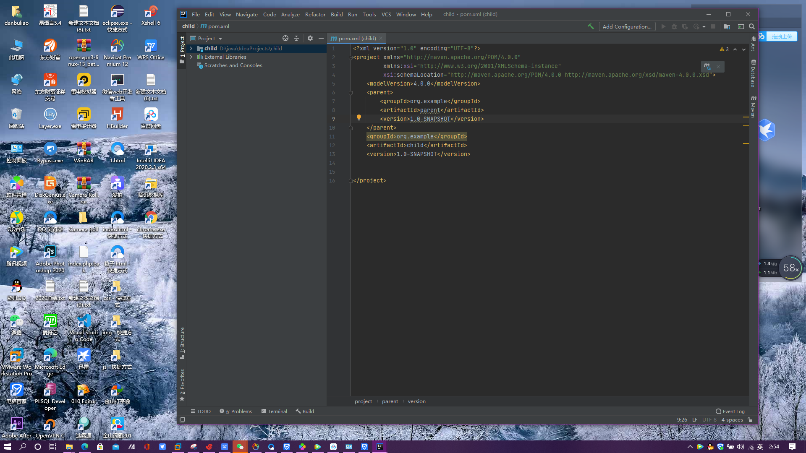Click the Build project hammer icon
The height and width of the screenshot is (453, 806).
pos(591,26)
